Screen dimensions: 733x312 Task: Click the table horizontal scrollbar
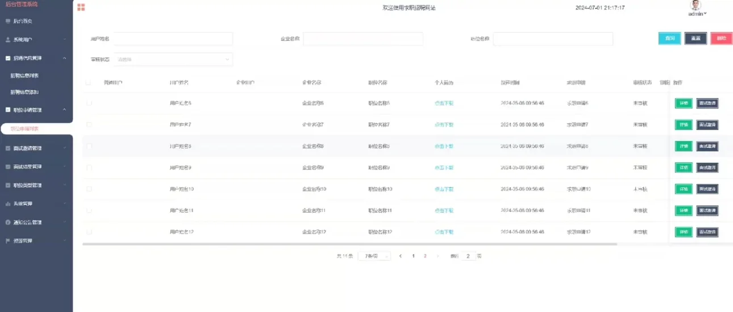point(349,244)
